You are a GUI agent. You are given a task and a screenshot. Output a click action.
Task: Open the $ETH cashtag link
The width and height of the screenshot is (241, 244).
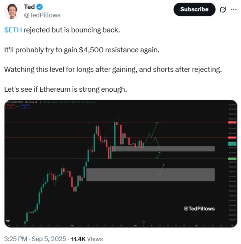(13, 30)
